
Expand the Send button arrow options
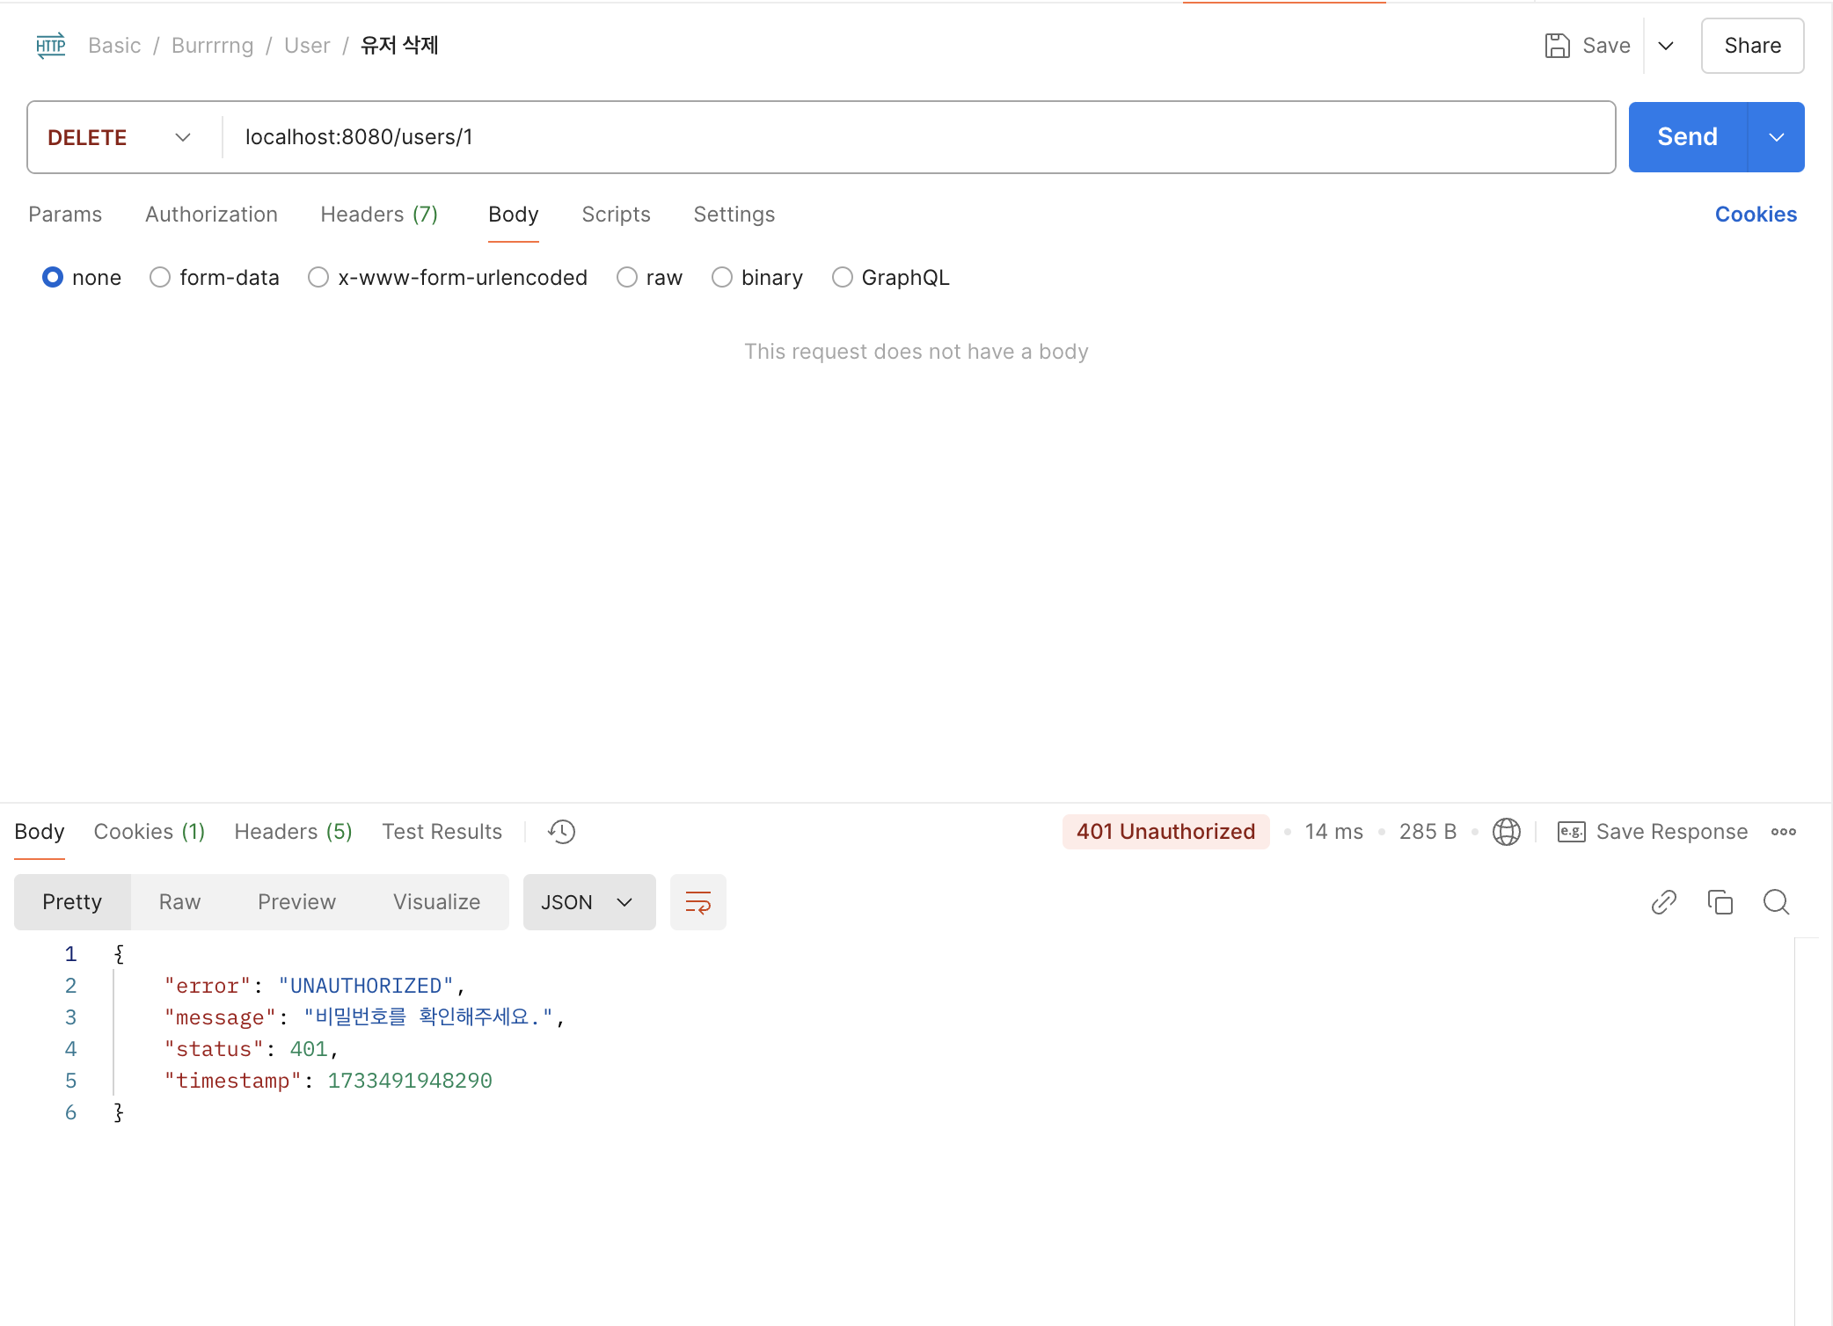(1776, 137)
